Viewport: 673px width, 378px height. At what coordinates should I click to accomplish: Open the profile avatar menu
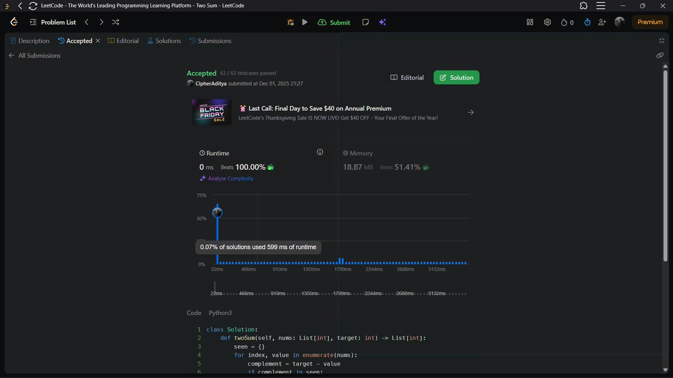(620, 22)
